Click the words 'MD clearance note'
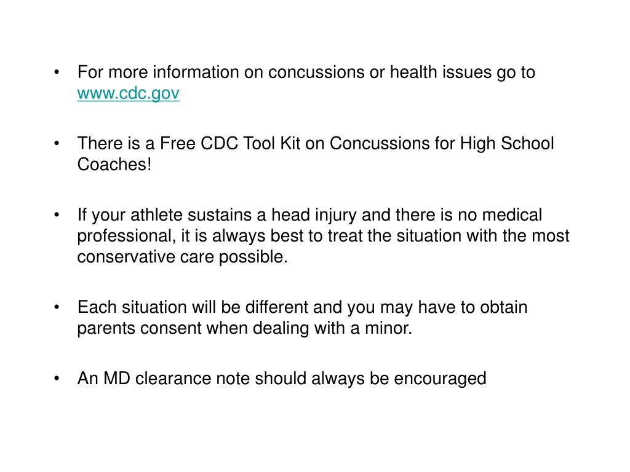 point(177,378)
